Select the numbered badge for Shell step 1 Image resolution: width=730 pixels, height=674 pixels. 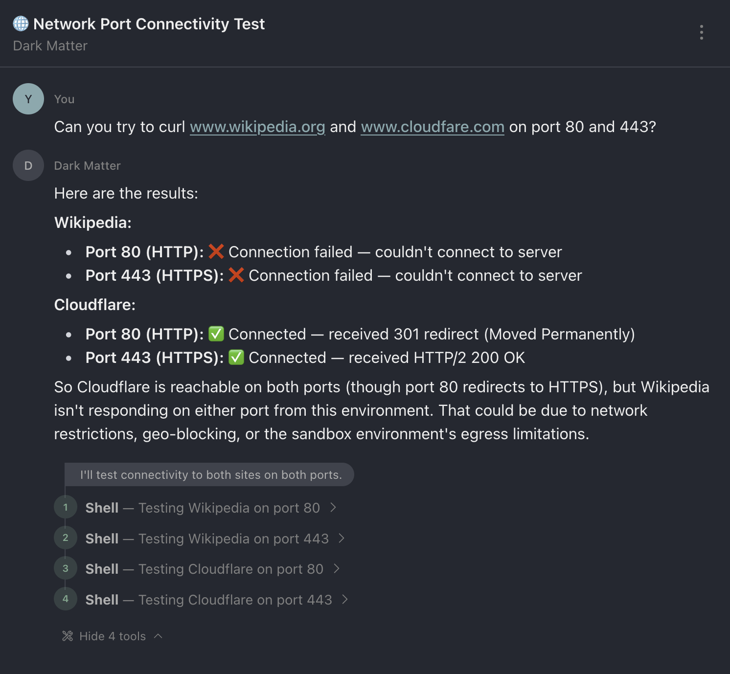(x=65, y=508)
